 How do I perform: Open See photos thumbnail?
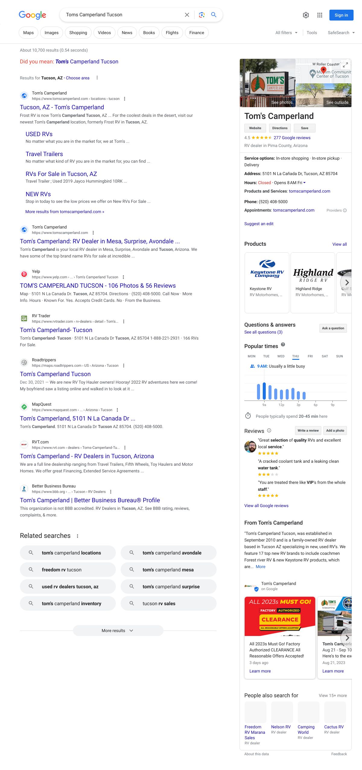(x=268, y=83)
